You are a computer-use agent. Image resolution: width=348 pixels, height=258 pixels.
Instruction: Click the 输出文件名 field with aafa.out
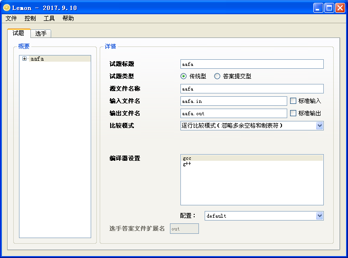click(234, 113)
